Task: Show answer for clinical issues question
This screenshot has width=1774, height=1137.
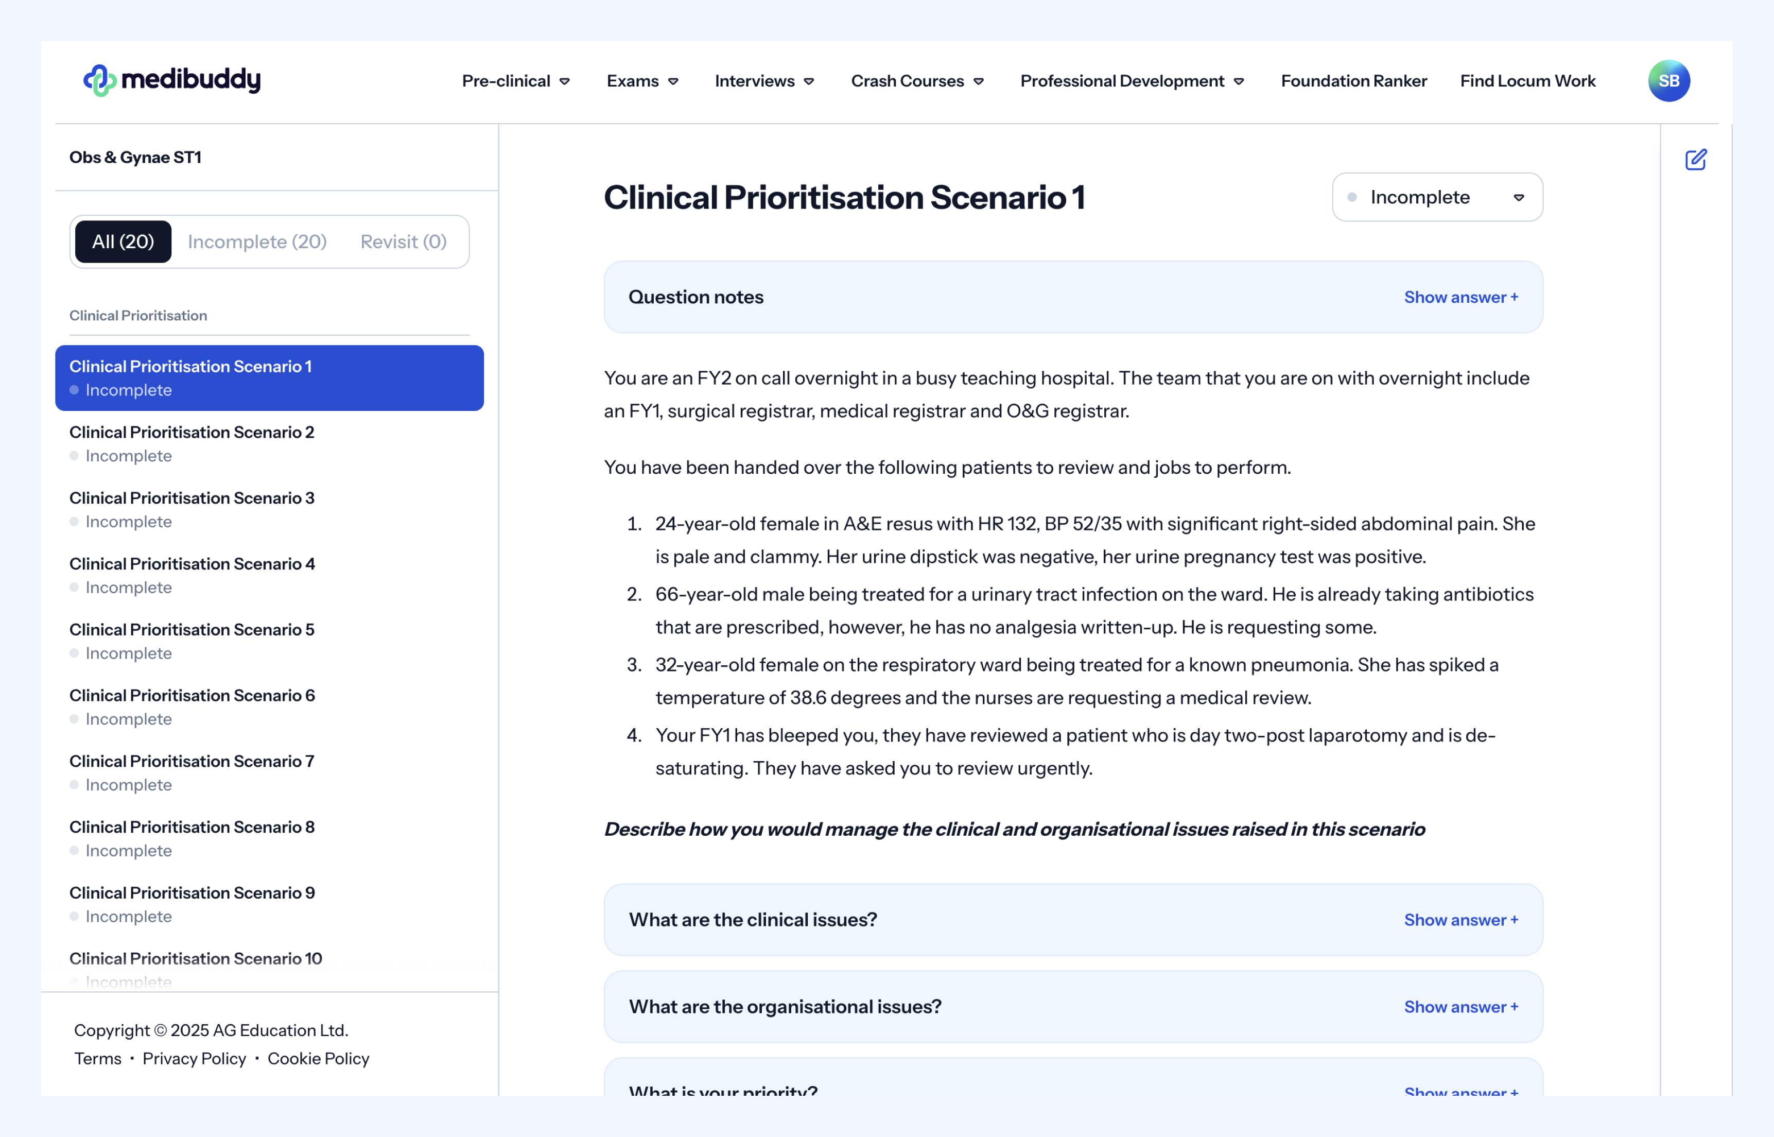Action: [x=1460, y=920]
